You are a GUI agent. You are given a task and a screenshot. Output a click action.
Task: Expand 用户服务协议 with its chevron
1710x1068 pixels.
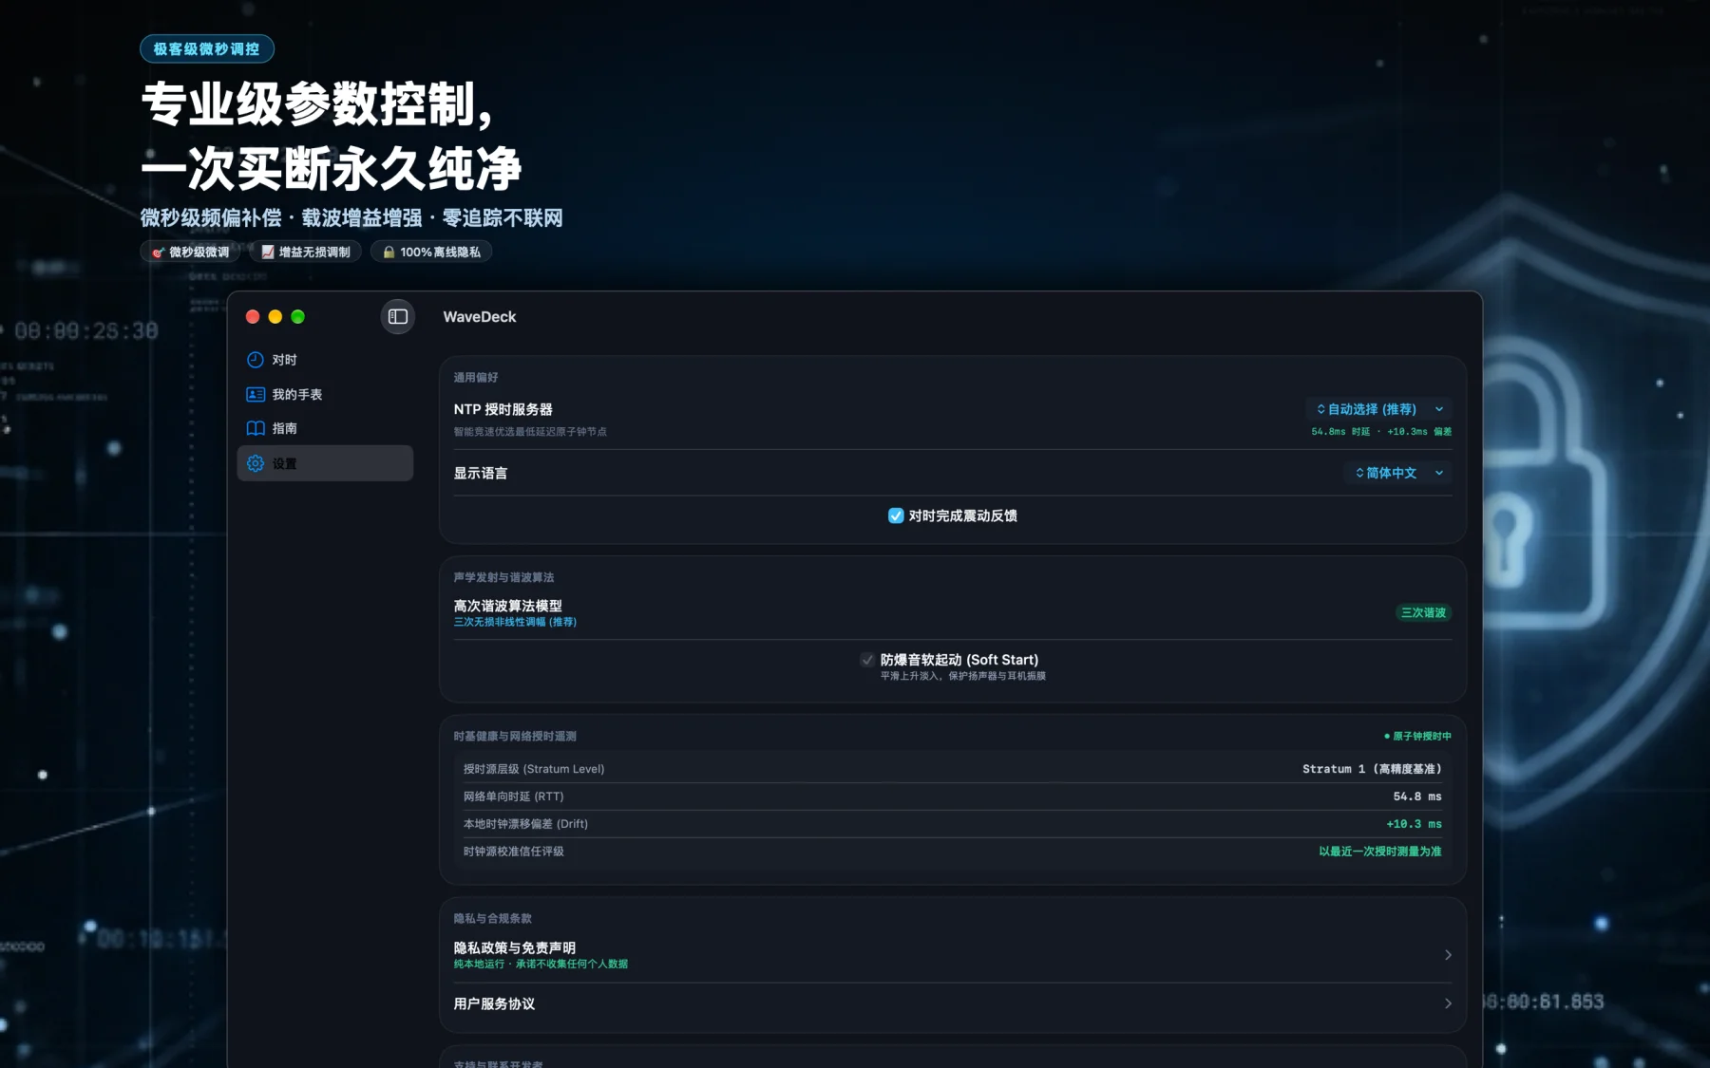pos(1448,1003)
